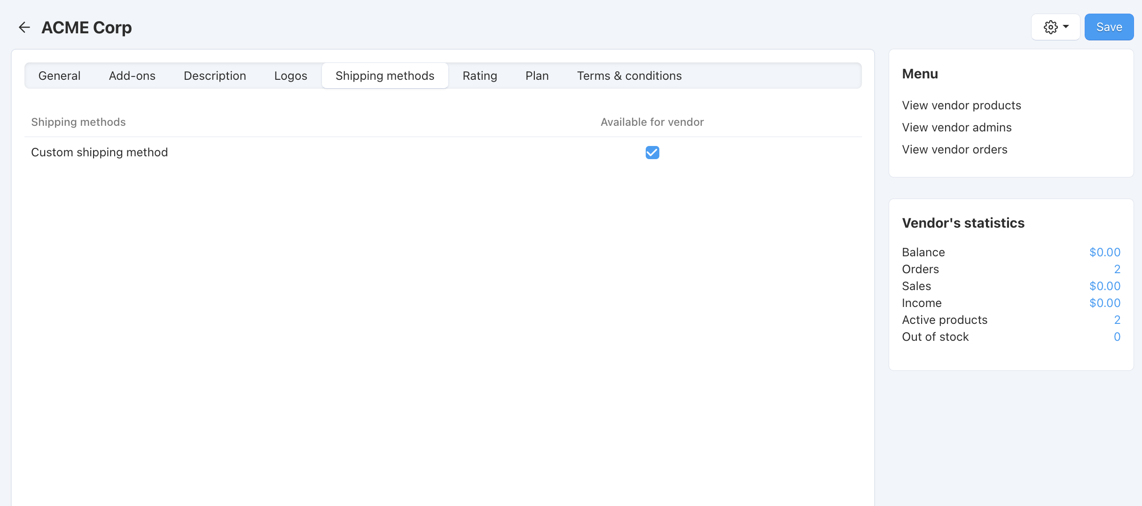Click the Active products count
Viewport: 1142px width, 506px height.
[1117, 320]
